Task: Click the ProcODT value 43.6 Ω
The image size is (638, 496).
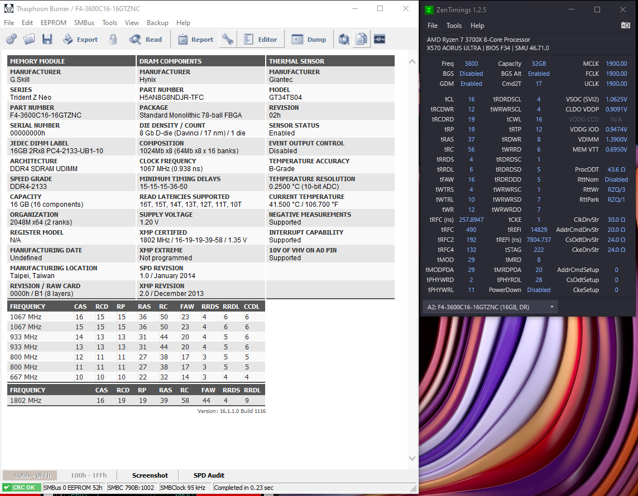Action: tap(616, 169)
